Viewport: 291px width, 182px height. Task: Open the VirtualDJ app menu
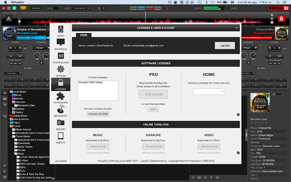pyautogui.click(x=17, y=2)
